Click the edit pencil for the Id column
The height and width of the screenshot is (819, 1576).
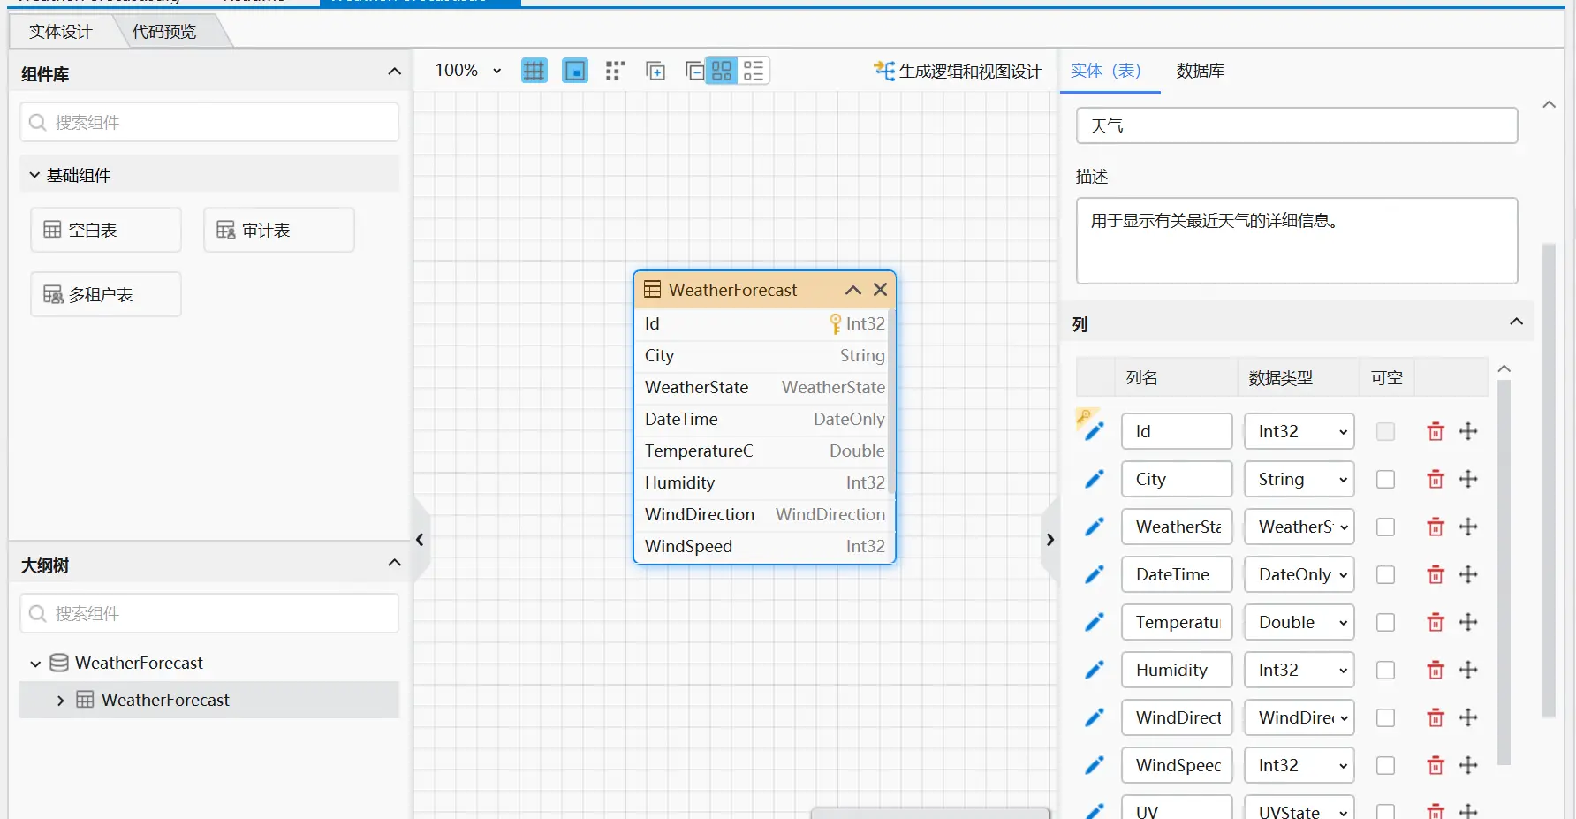point(1093,431)
